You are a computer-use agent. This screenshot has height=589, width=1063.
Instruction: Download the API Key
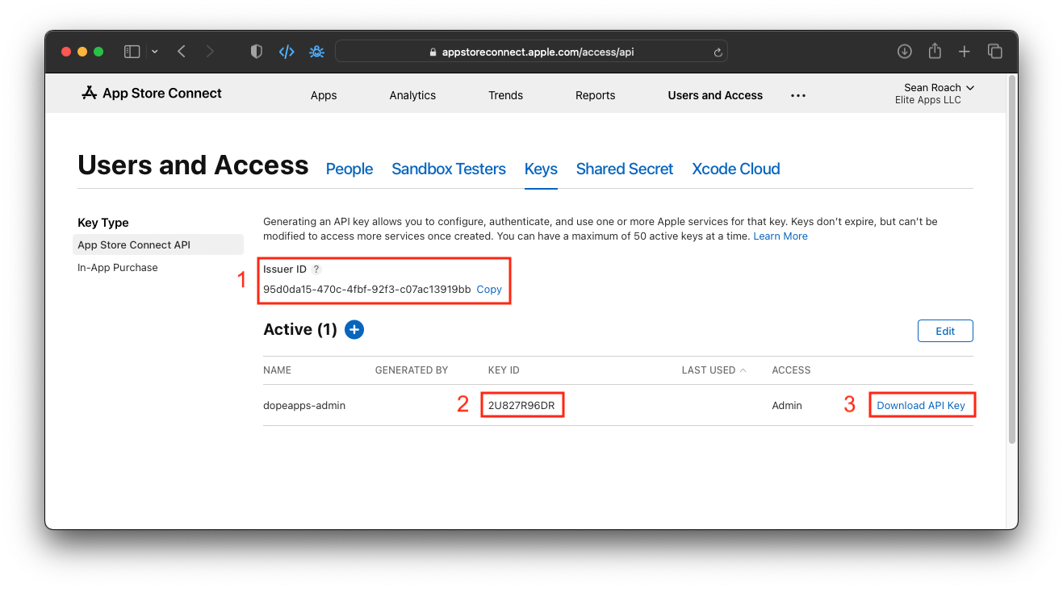(921, 406)
